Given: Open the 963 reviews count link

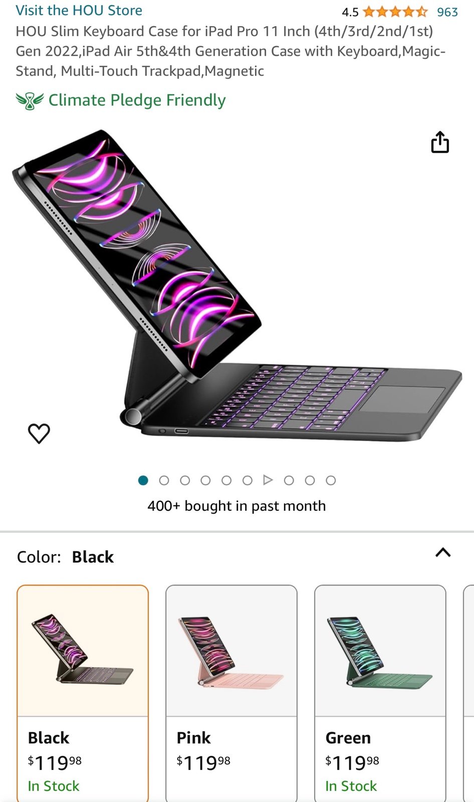Looking at the screenshot, I should [447, 12].
